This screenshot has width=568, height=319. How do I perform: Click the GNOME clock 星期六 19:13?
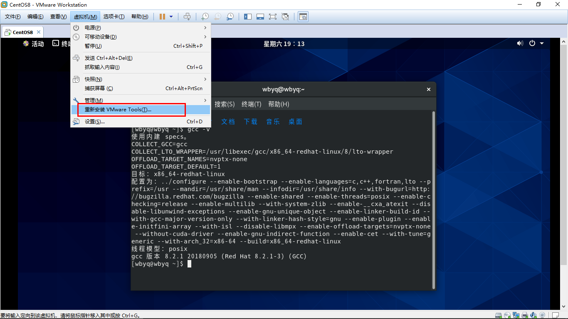click(284, 44)
